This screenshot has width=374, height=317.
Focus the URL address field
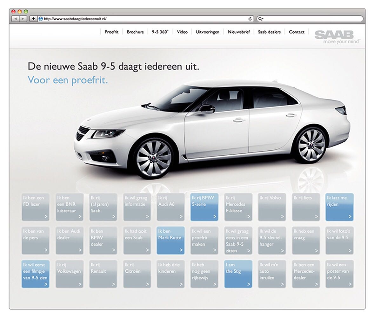(145, 19)
